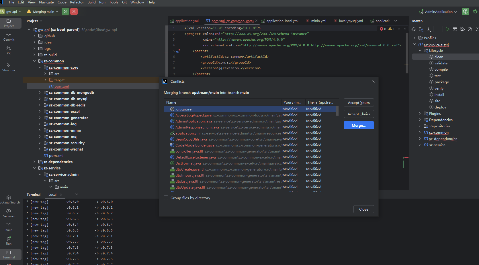Reload all Maven projects icon
Viewport: 479px width, 265px height.
(414, 29)
